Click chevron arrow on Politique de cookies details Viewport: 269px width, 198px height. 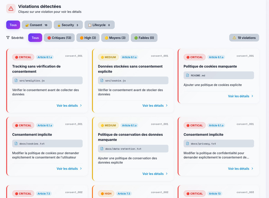pyautogui.click(x=252, y=96)
